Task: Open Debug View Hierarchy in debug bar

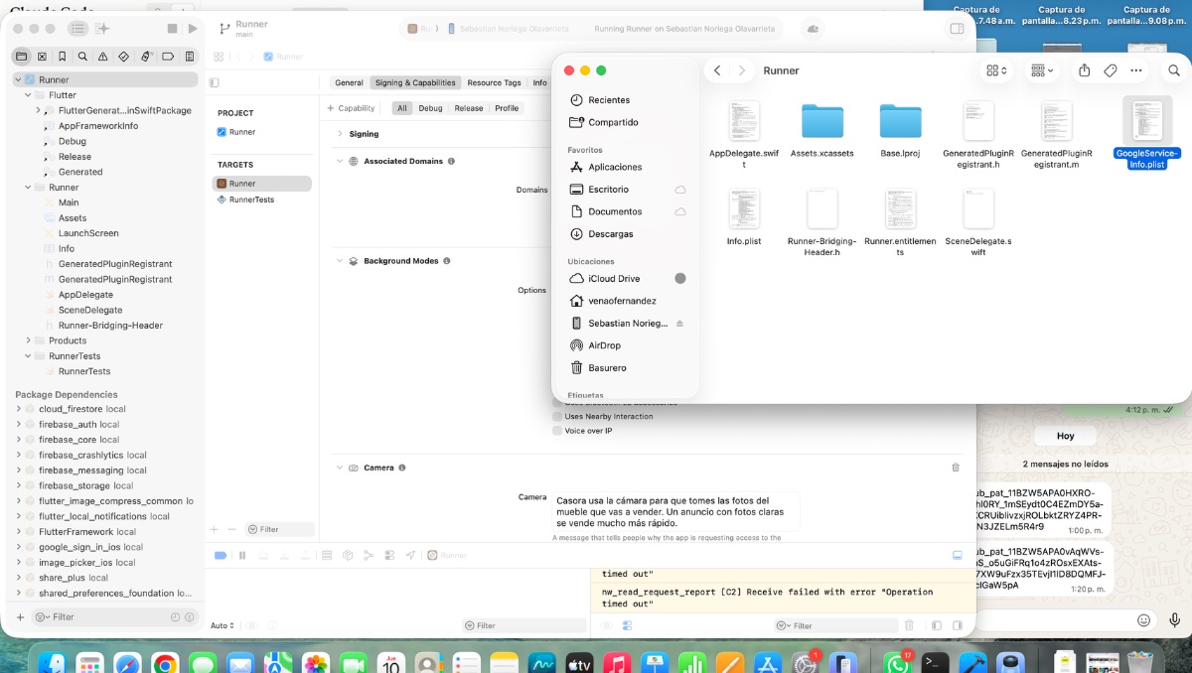Action: (348, 555)
